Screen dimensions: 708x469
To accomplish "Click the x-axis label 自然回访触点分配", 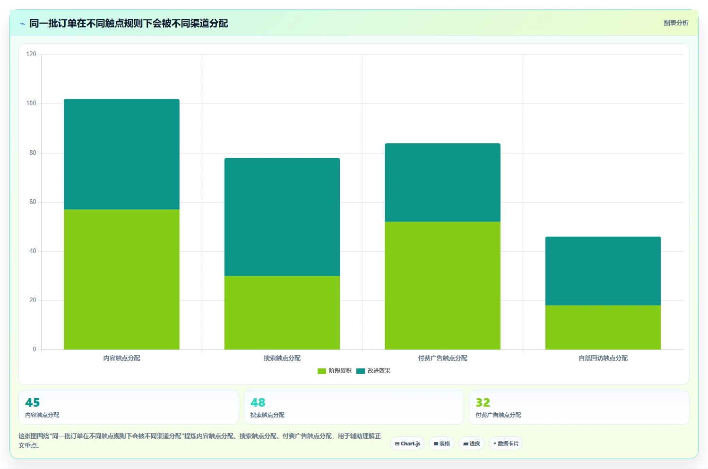I will pos(603,358).
